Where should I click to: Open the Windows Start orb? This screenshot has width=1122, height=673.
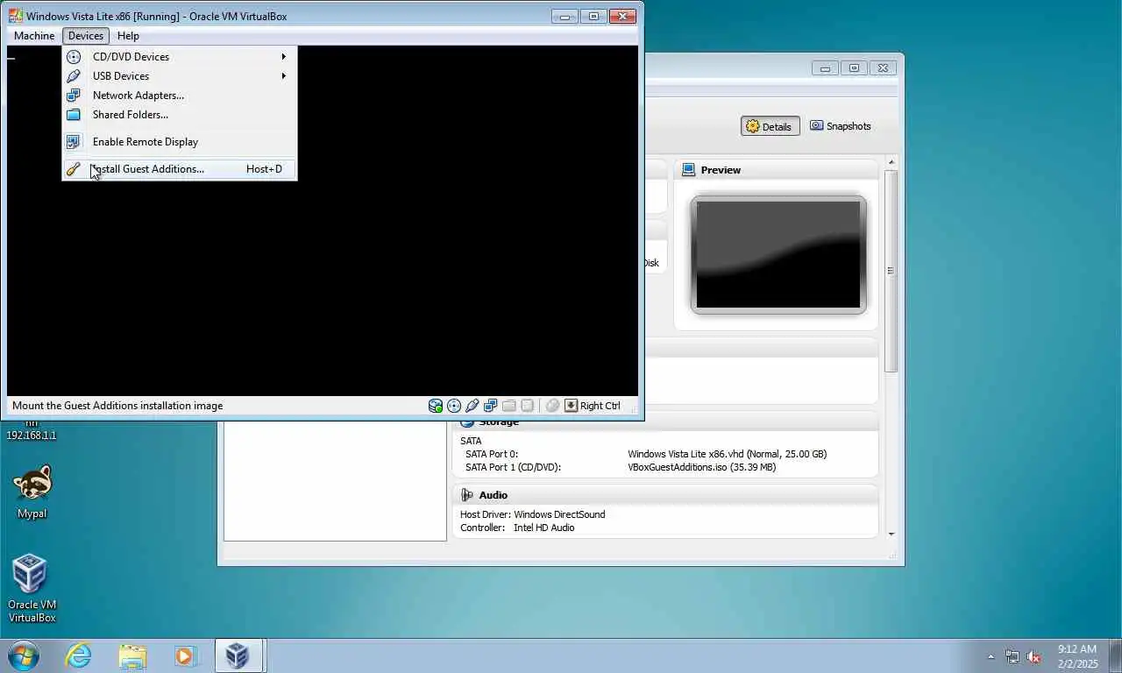pyautogui.click(x=24, y=655)
